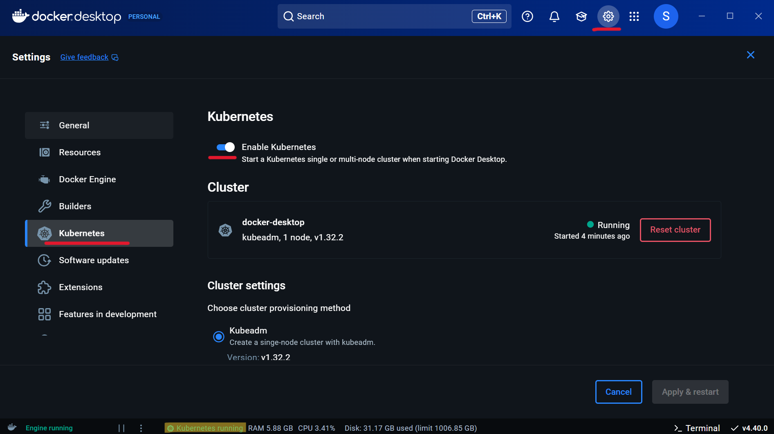Minimize the Docker Desktop window
Viewport: 774px width, 434px height.
click(x=702, y=16)
